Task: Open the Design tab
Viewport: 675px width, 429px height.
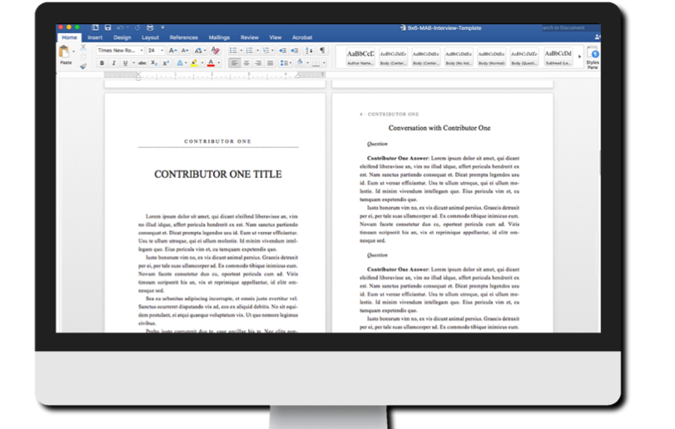Action: (122, 37)
